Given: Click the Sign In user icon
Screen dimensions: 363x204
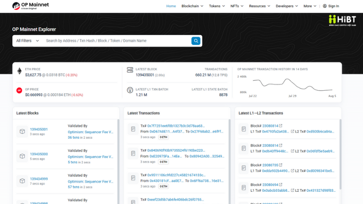Looking at the screenshot, I should click(325, 6).
